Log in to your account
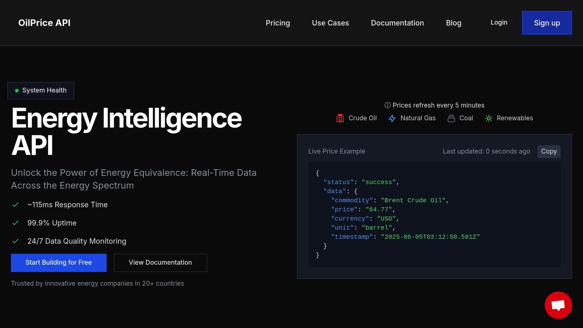The image size is (583, 328). tap(499, 22)
